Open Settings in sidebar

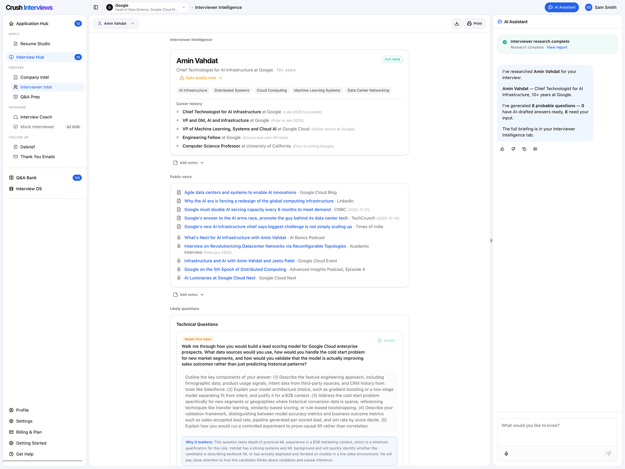click(45, 421)
